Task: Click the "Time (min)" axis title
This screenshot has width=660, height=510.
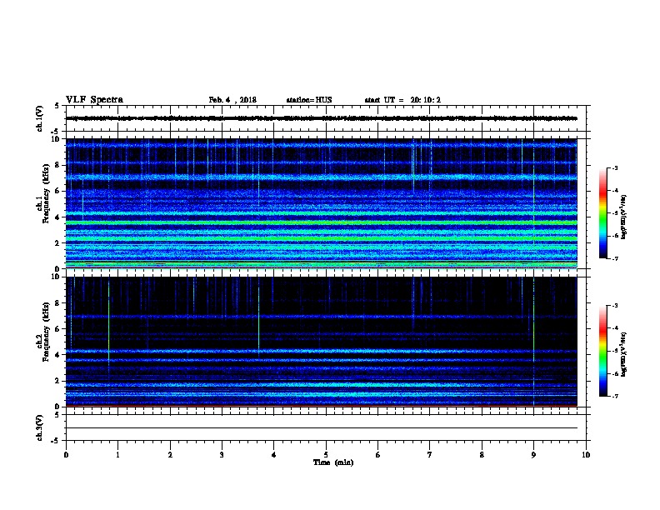Action: click(333, 462)
